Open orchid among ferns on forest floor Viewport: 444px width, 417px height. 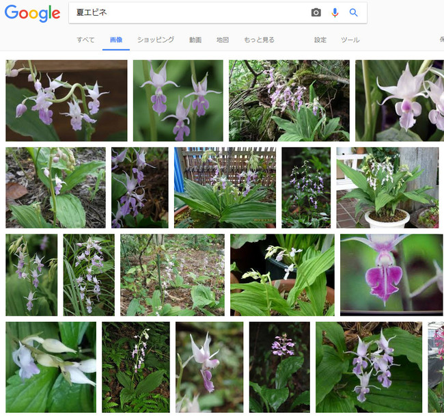(x=136, y=367)
